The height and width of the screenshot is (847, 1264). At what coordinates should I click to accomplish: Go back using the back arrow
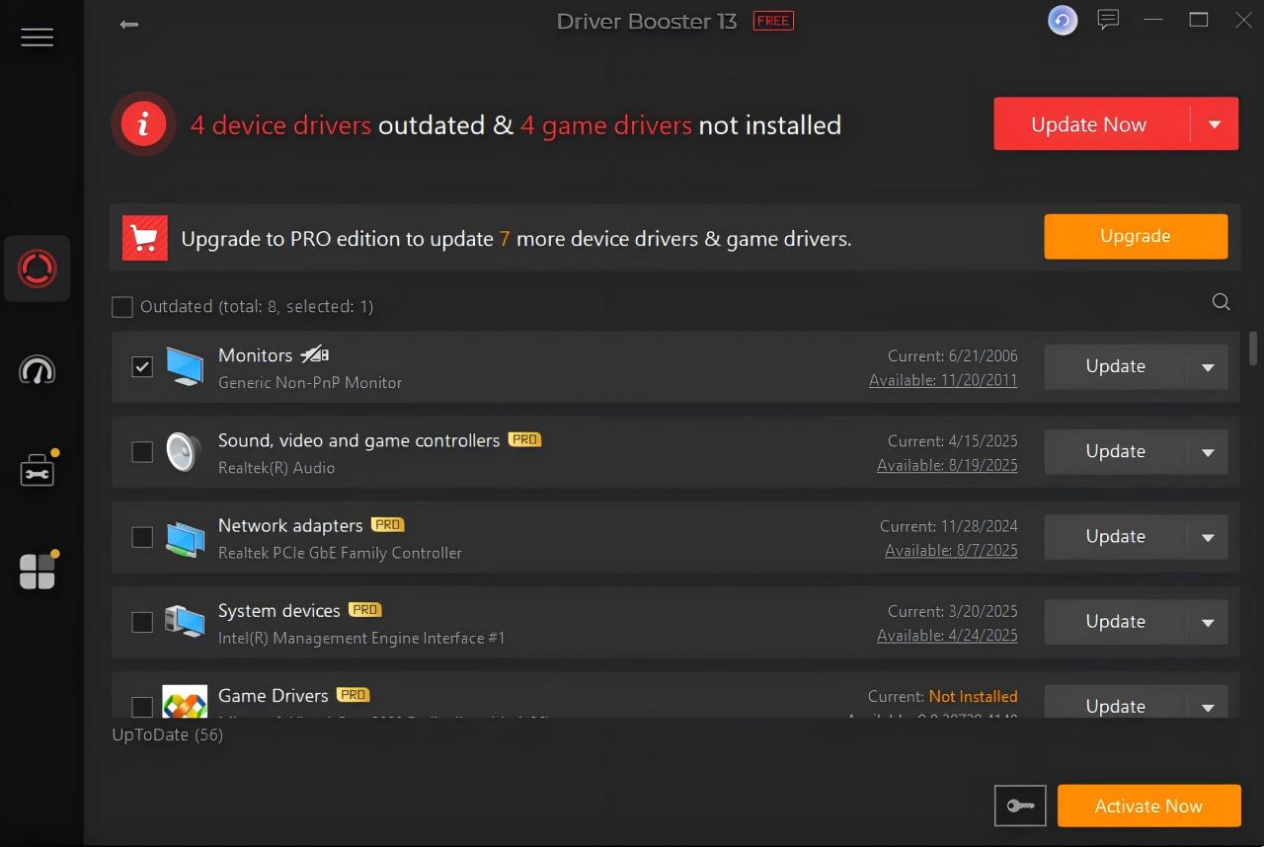pos(128,24)
